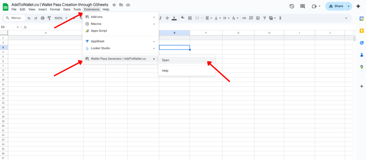Viewport: 366px width, 160px height.
Task: Open vertical align dropdown
Action: [217, 18]
